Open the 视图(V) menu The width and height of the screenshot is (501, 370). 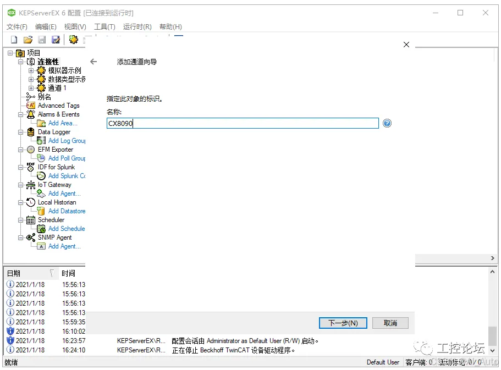tap(75, 26)
